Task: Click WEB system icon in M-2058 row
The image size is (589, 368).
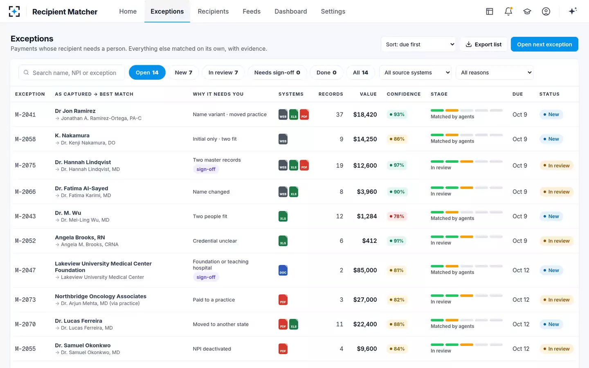Action: coord(283,139)
